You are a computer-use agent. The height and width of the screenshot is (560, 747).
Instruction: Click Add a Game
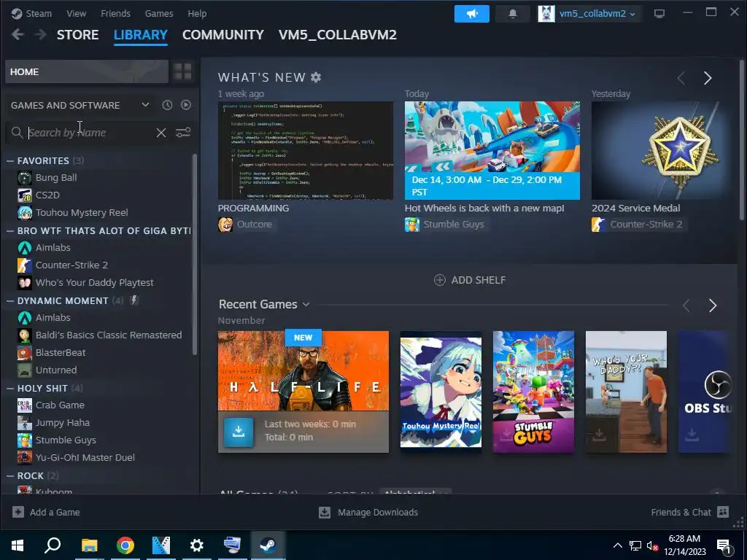point(46,513)
